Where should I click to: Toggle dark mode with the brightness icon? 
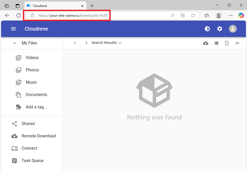pyautogui.click(x=207, y=29)
